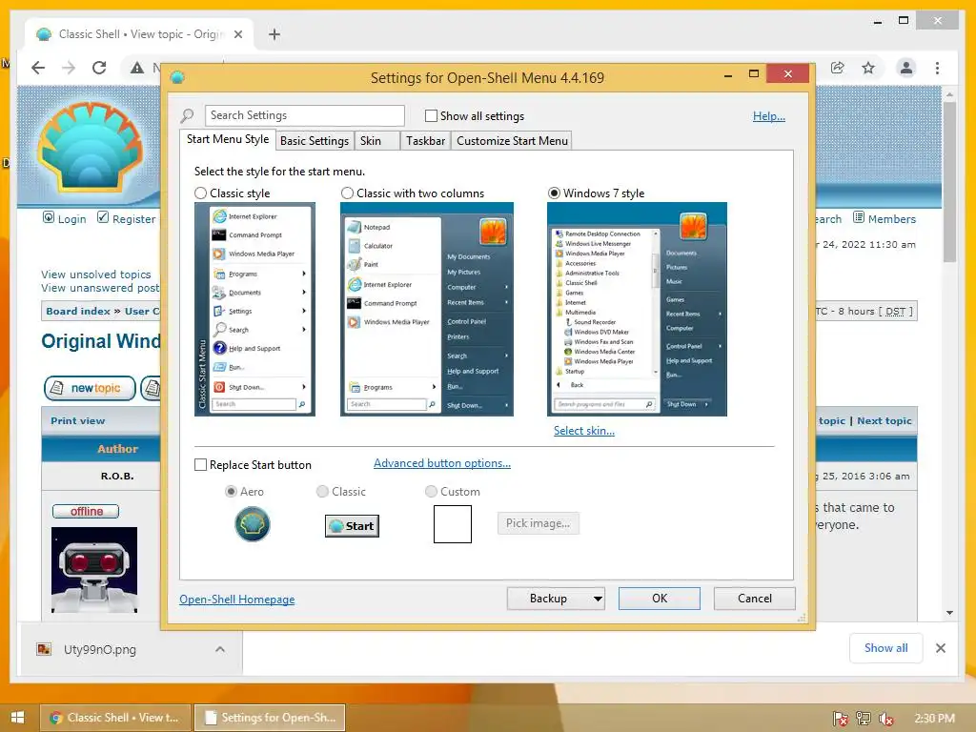Click the Show all downloads button
The image size is (976, 732).
[885, 648]
